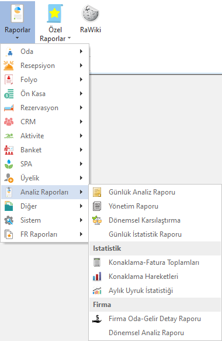
Task: Expand the Oda submenu arrow
Action: point(81,52)
